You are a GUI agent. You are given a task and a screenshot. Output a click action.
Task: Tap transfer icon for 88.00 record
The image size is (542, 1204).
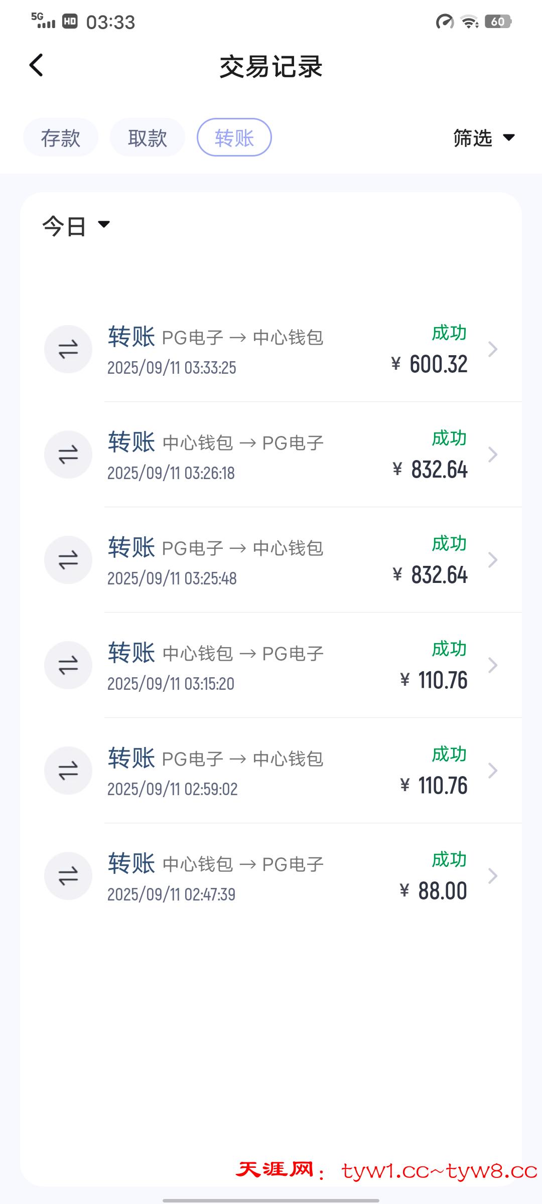[68, 876]
